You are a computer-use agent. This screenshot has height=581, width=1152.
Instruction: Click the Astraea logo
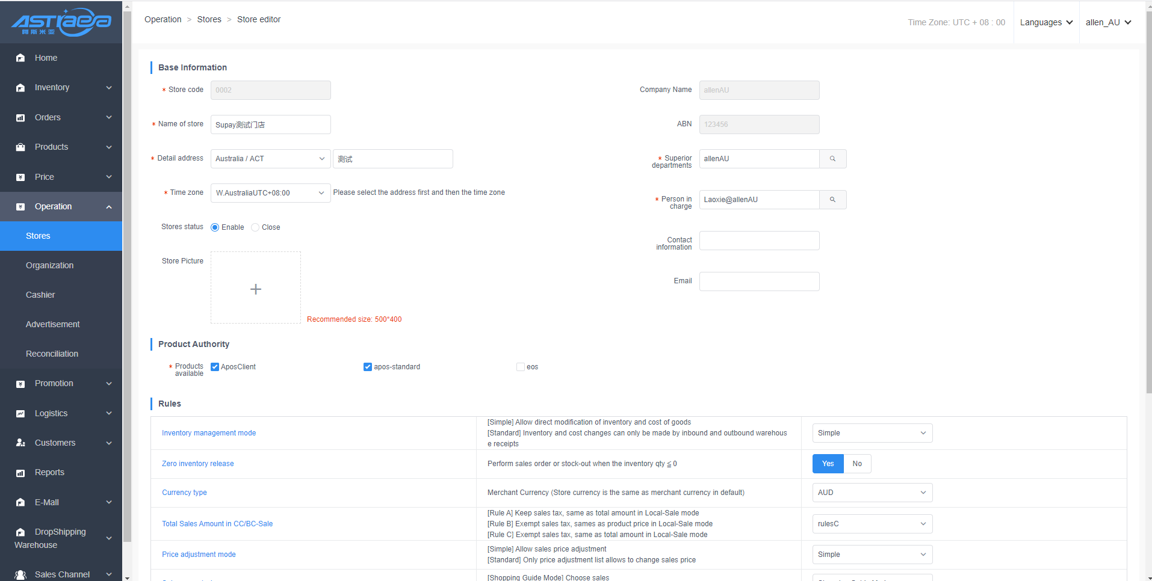coord(61,22)
